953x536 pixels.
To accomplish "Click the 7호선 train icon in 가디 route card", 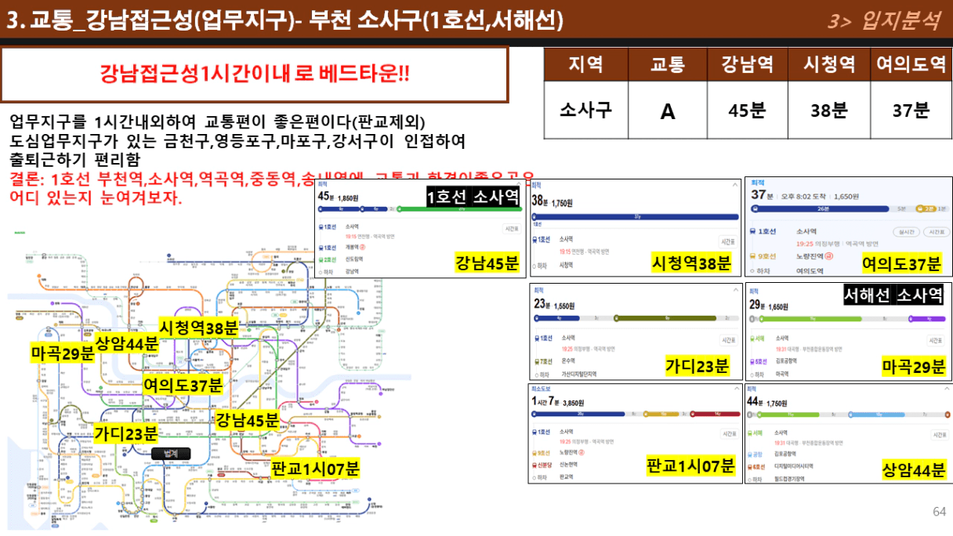I will 537,362.
